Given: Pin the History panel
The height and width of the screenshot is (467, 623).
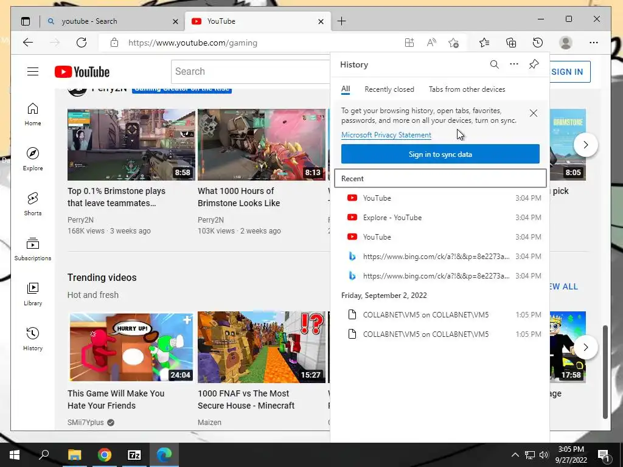Looking at the screenshot, I should [534, 64].
